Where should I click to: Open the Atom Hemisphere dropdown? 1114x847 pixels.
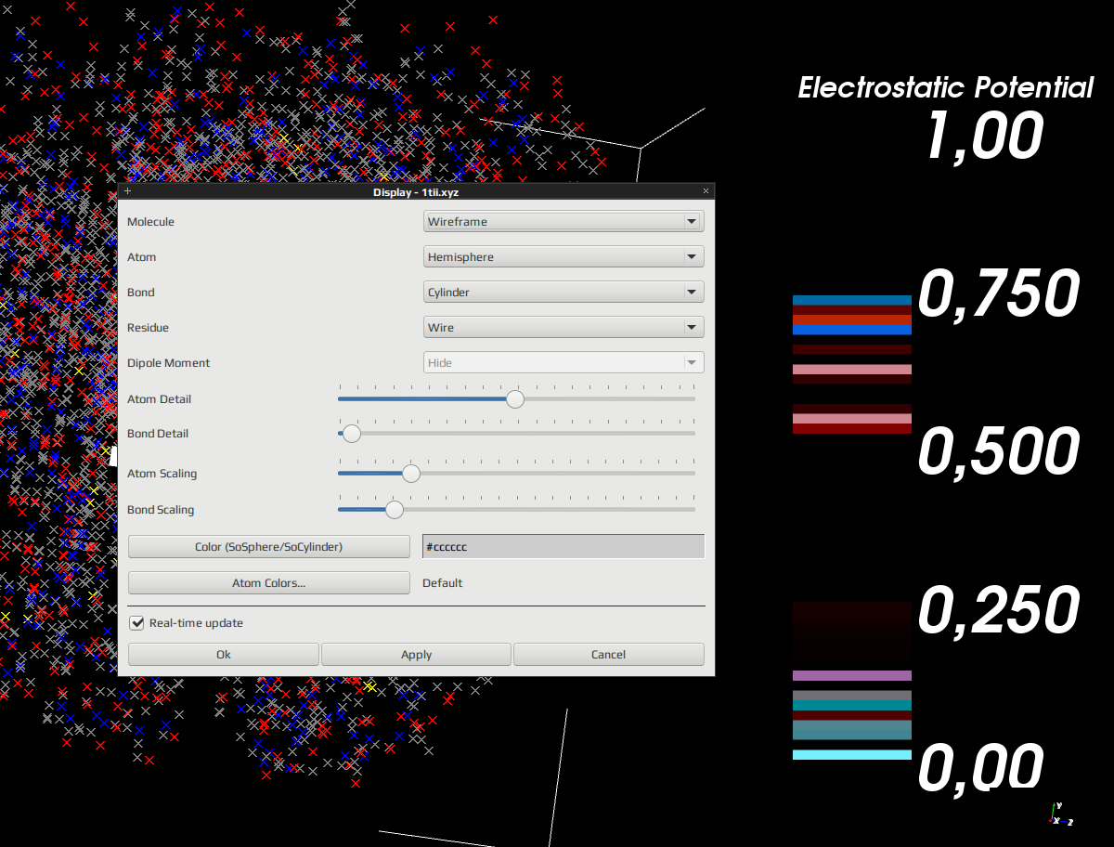(x=563, y=257)
